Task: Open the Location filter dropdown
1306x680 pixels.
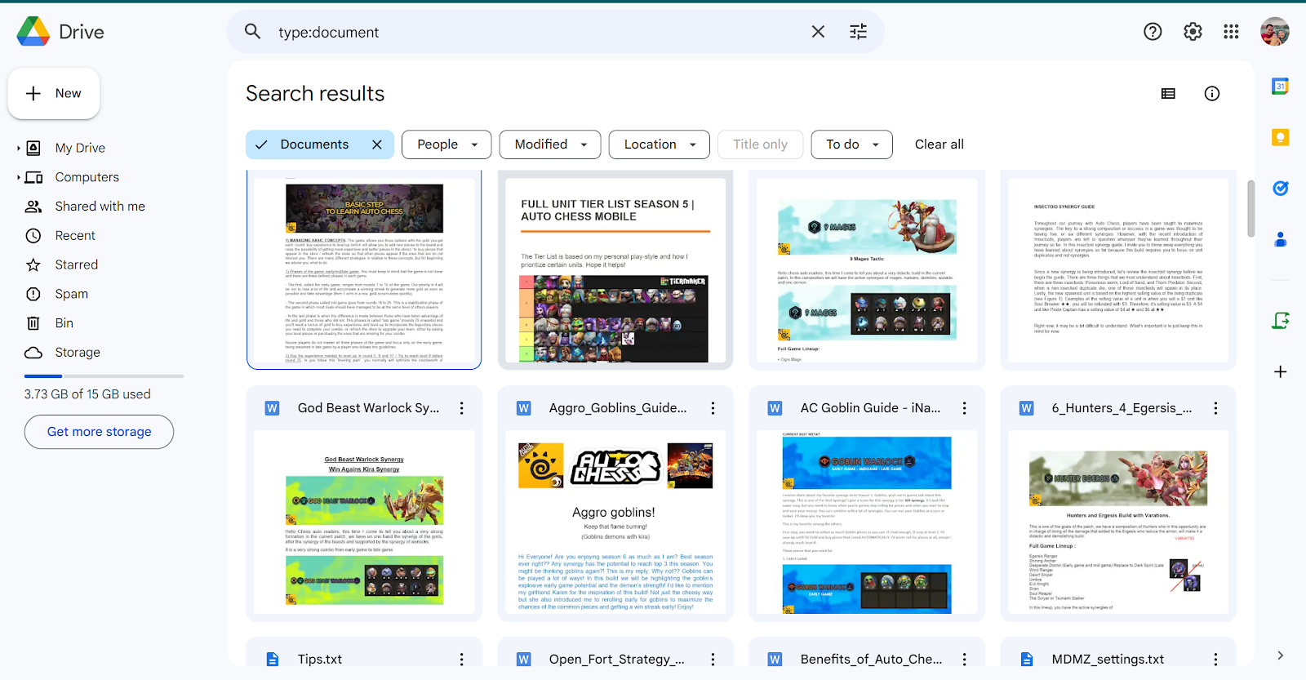Action: tap(660, 144)
